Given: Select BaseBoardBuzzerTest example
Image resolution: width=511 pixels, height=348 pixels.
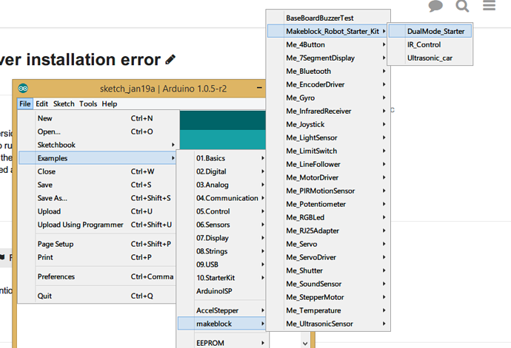Looking at the screenshot, I should coord(328,18).
